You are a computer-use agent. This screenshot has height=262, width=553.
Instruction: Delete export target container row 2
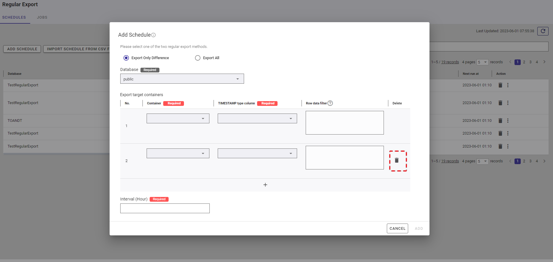coord(397,160)
